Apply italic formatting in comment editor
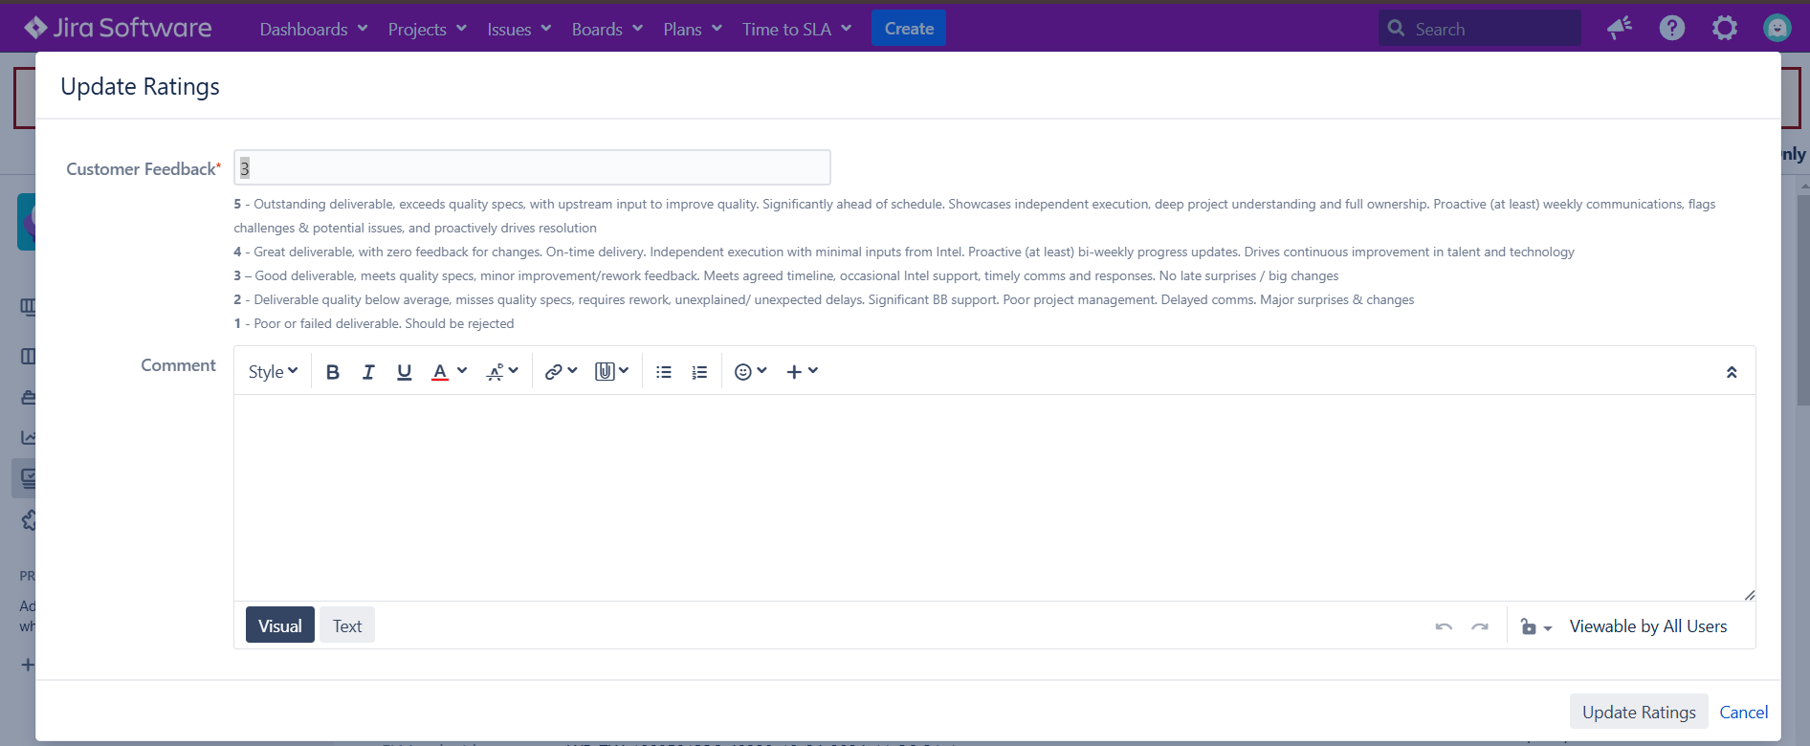 (x=368, y=372)
